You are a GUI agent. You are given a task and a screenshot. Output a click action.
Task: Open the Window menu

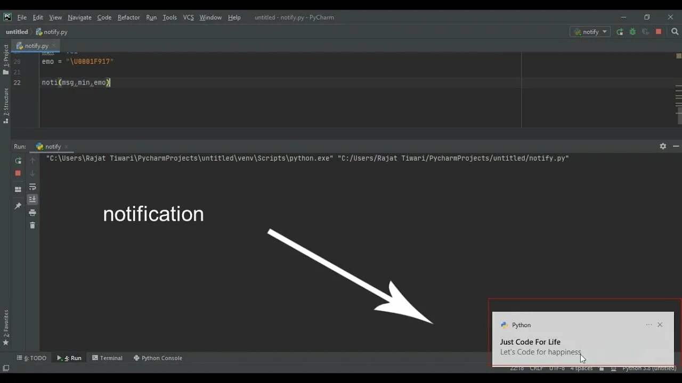[x=210, y=18]
